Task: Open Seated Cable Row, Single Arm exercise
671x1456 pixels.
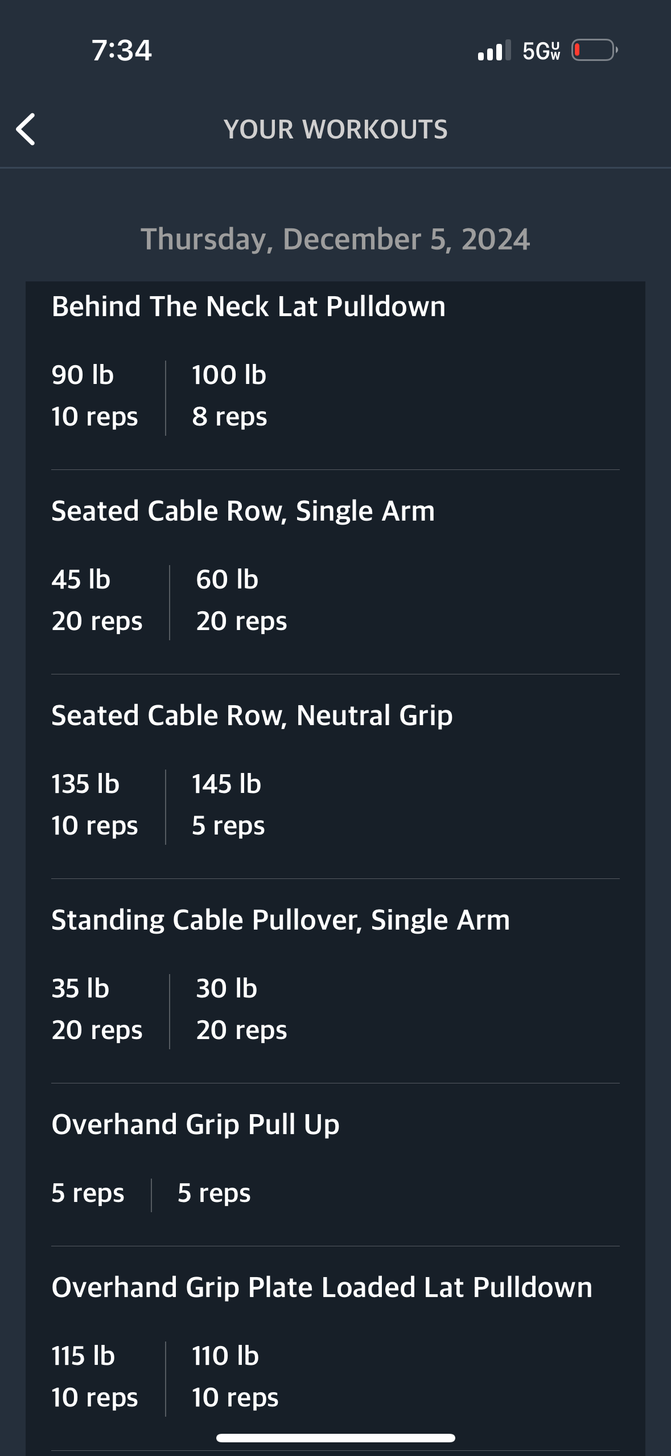Action: 243,511
